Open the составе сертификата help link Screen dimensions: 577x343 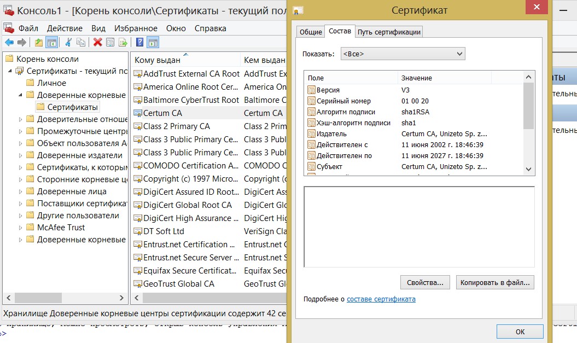[x=381, y=299]
